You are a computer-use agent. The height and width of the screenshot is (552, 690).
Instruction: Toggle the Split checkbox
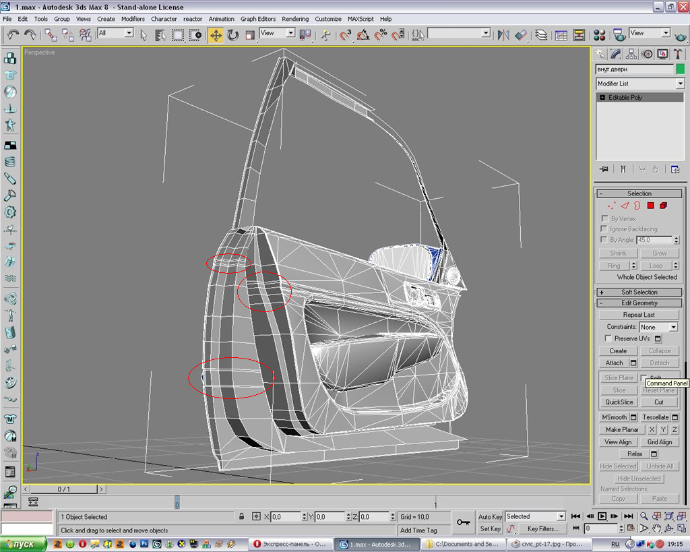coord(644,378)
